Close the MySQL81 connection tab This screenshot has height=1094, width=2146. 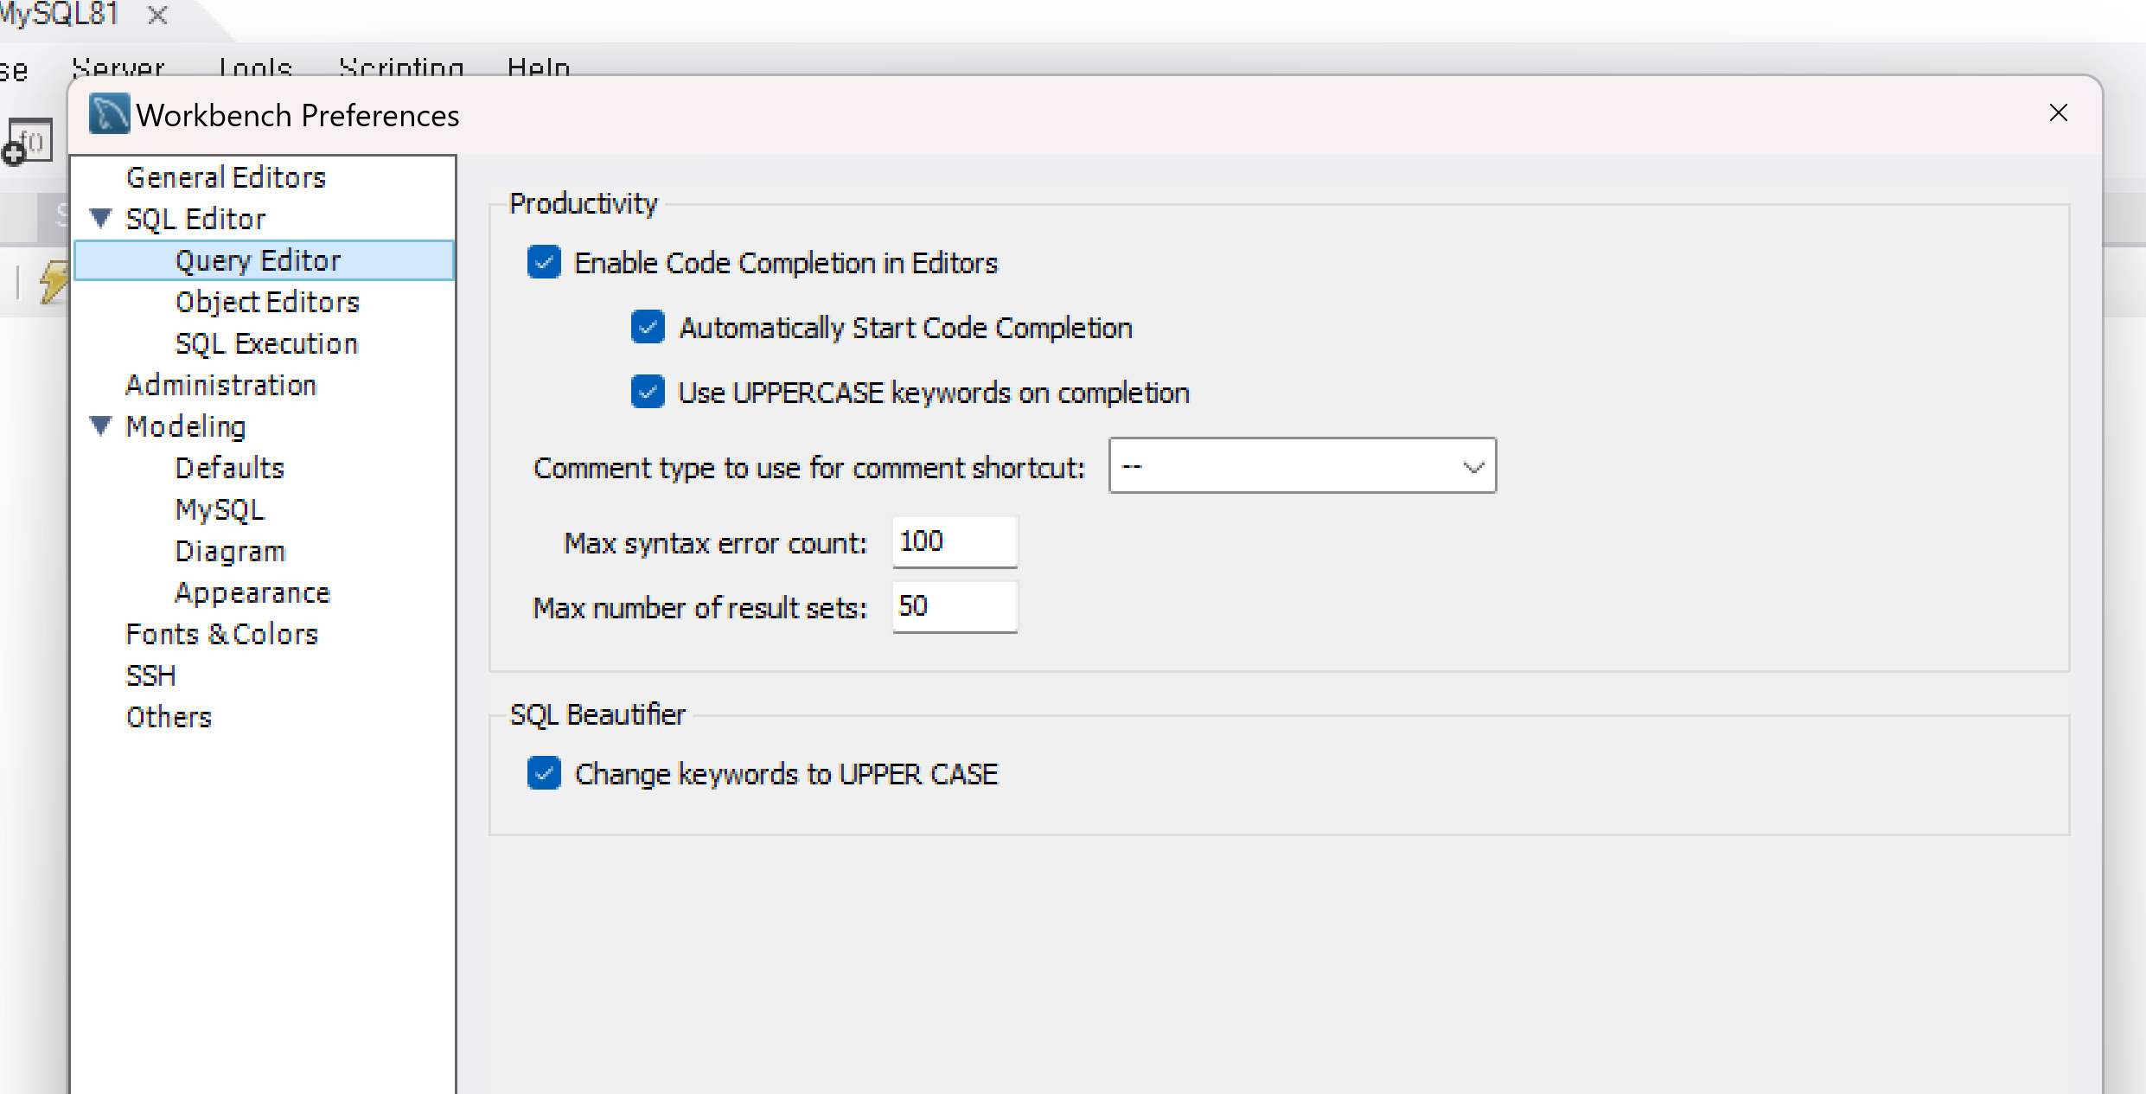click(x=157, y=15)
